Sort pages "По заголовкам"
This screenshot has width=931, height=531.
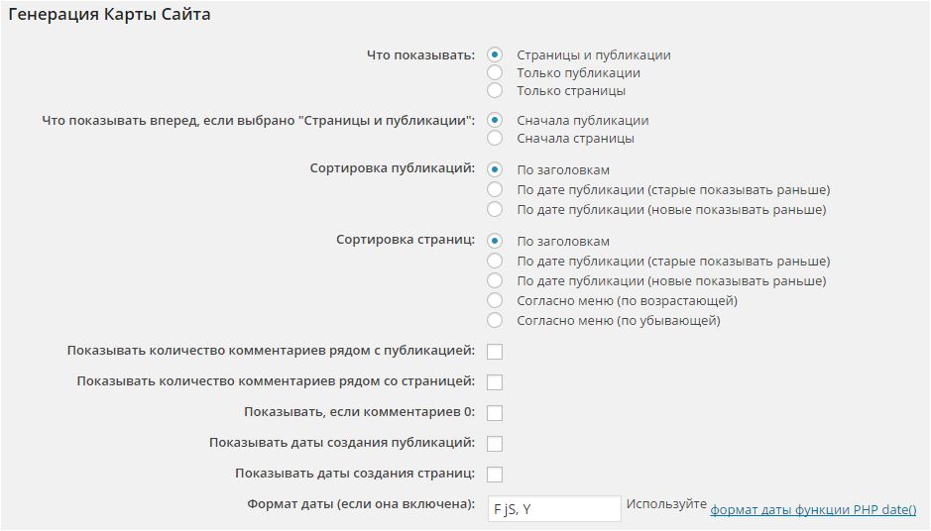pos(495,242)
